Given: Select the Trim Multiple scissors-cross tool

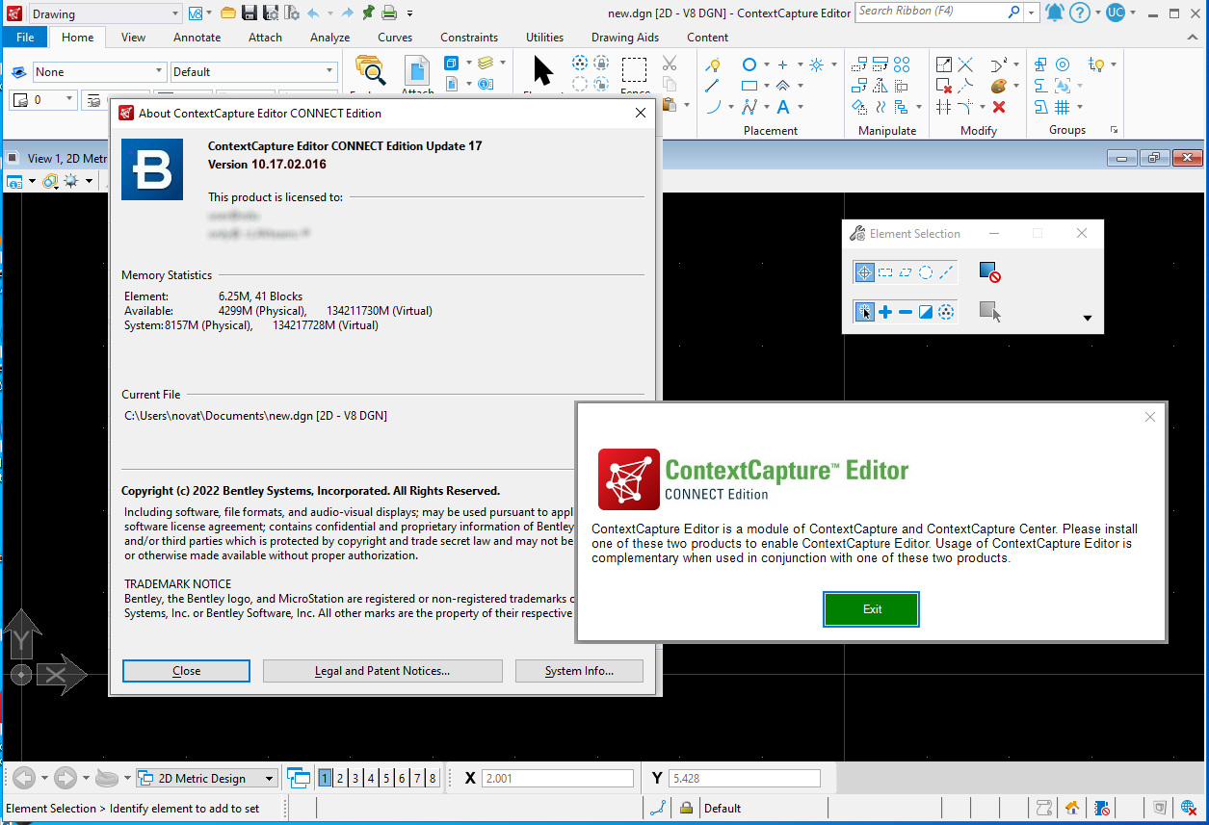Looking at the screenshot, I should pyautogui.click(x=965, y=64).
